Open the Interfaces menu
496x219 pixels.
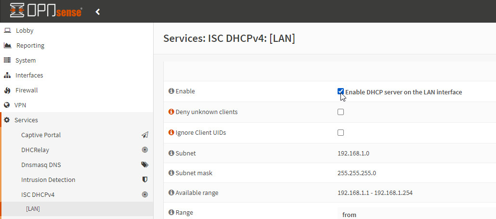pyautogui.click(x=29, y=76)
